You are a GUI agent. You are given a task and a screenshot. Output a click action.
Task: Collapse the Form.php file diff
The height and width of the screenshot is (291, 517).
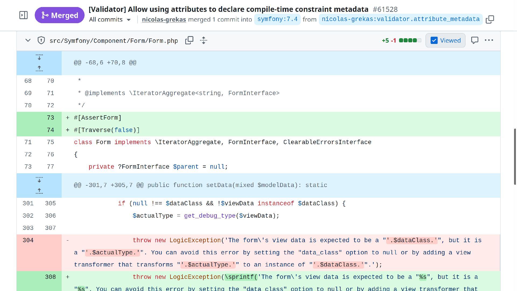point(28,40)
